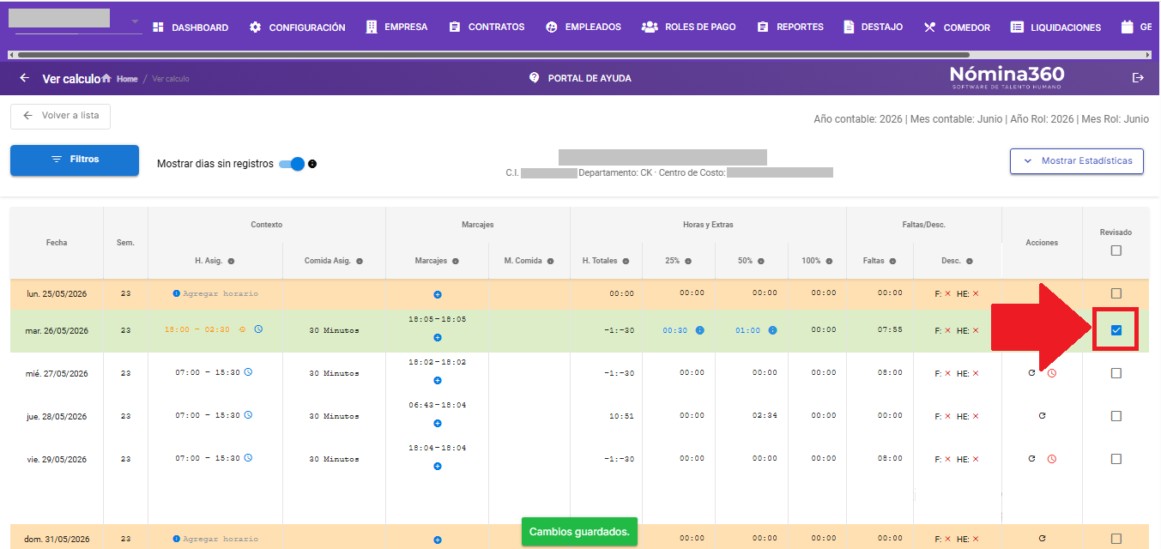This screenshot has height=549, width=1161.
Task: Click the Volver a lista button
Action: click(60, 116)
